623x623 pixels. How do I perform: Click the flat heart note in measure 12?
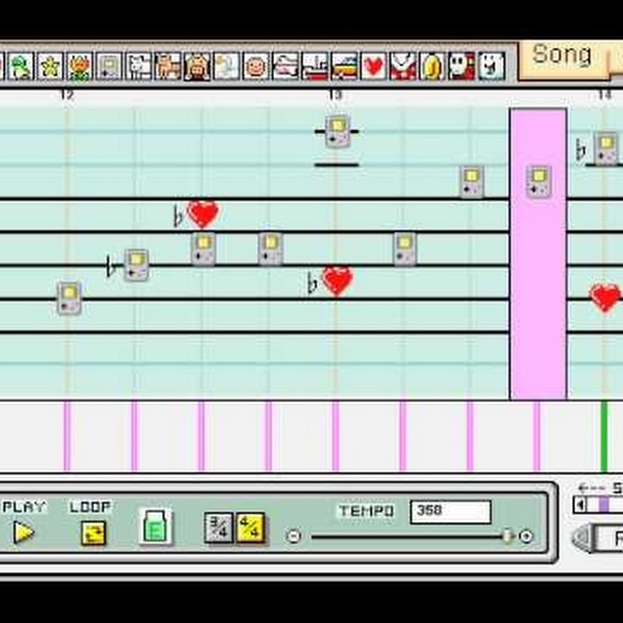(x=203, y=214)
